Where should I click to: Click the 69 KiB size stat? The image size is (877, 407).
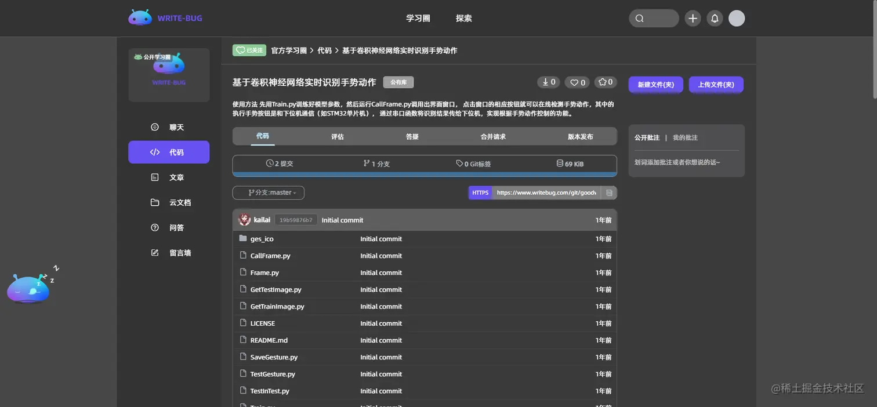point(570,163)
